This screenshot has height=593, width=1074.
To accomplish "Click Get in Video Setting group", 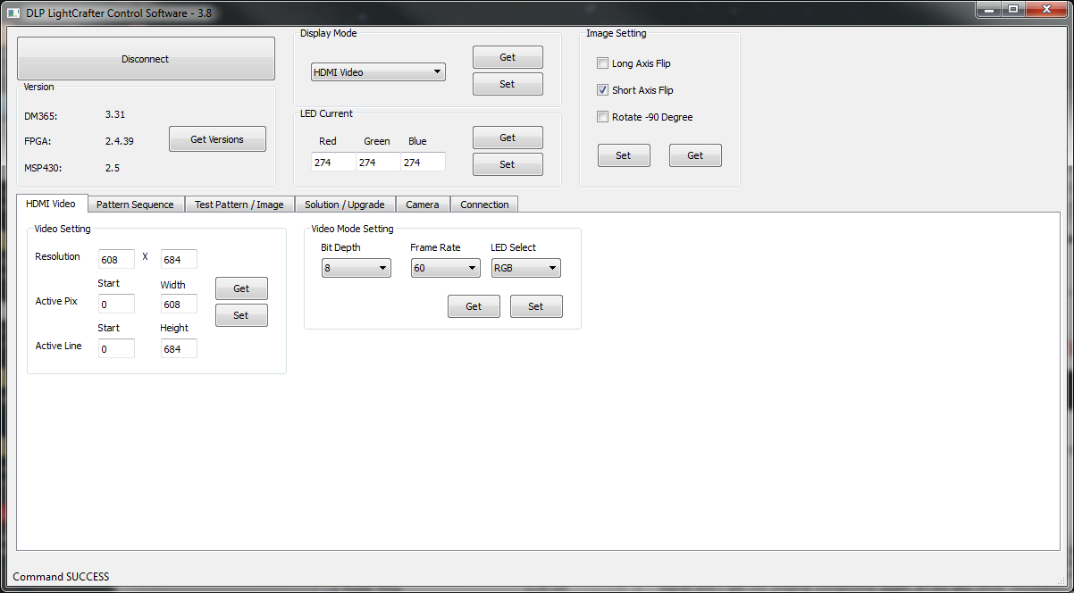I will pos(241,288).
